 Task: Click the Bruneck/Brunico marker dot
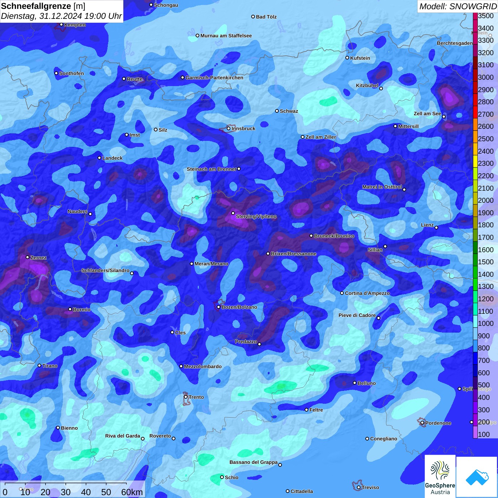(311, 236)
